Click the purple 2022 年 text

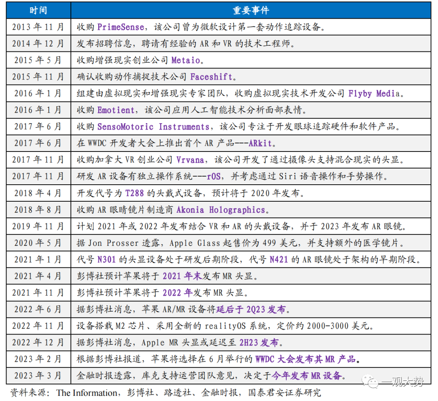point(177,292)
